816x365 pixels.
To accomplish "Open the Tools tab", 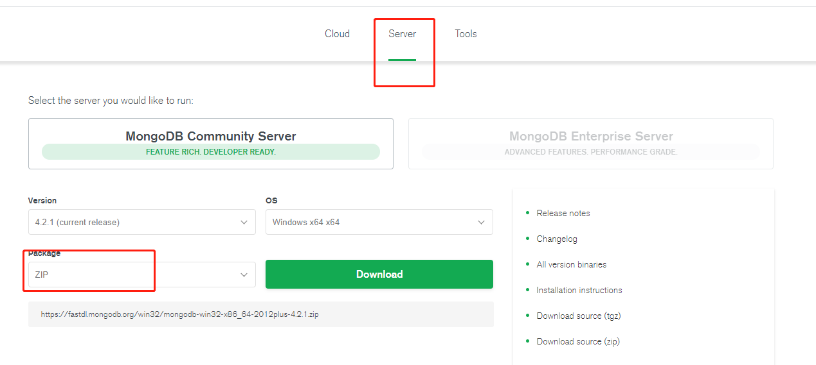I will pyautogui.click(x=466, y=34).
